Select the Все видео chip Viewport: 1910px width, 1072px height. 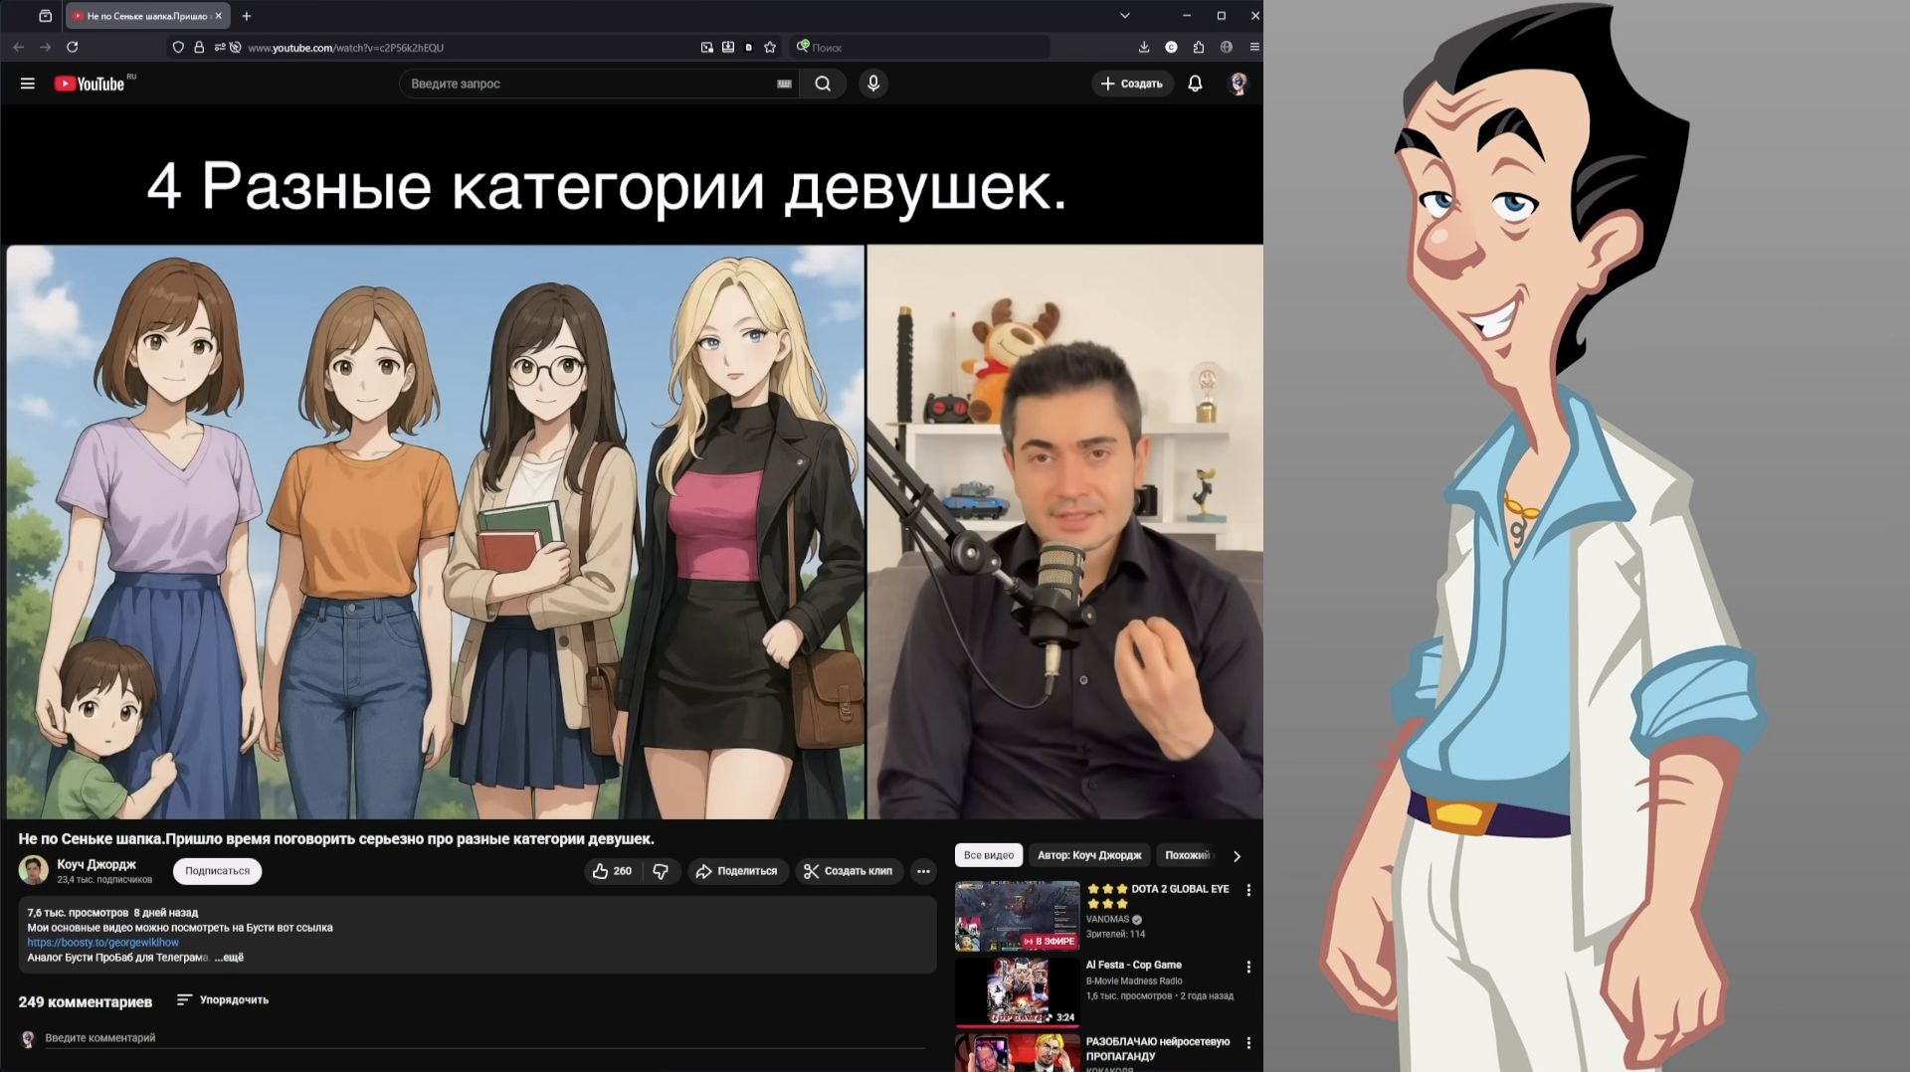click(988, 855)
